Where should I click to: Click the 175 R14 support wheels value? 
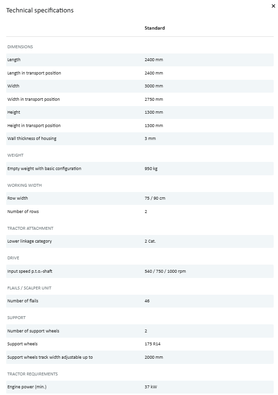(x=153, y=344)
